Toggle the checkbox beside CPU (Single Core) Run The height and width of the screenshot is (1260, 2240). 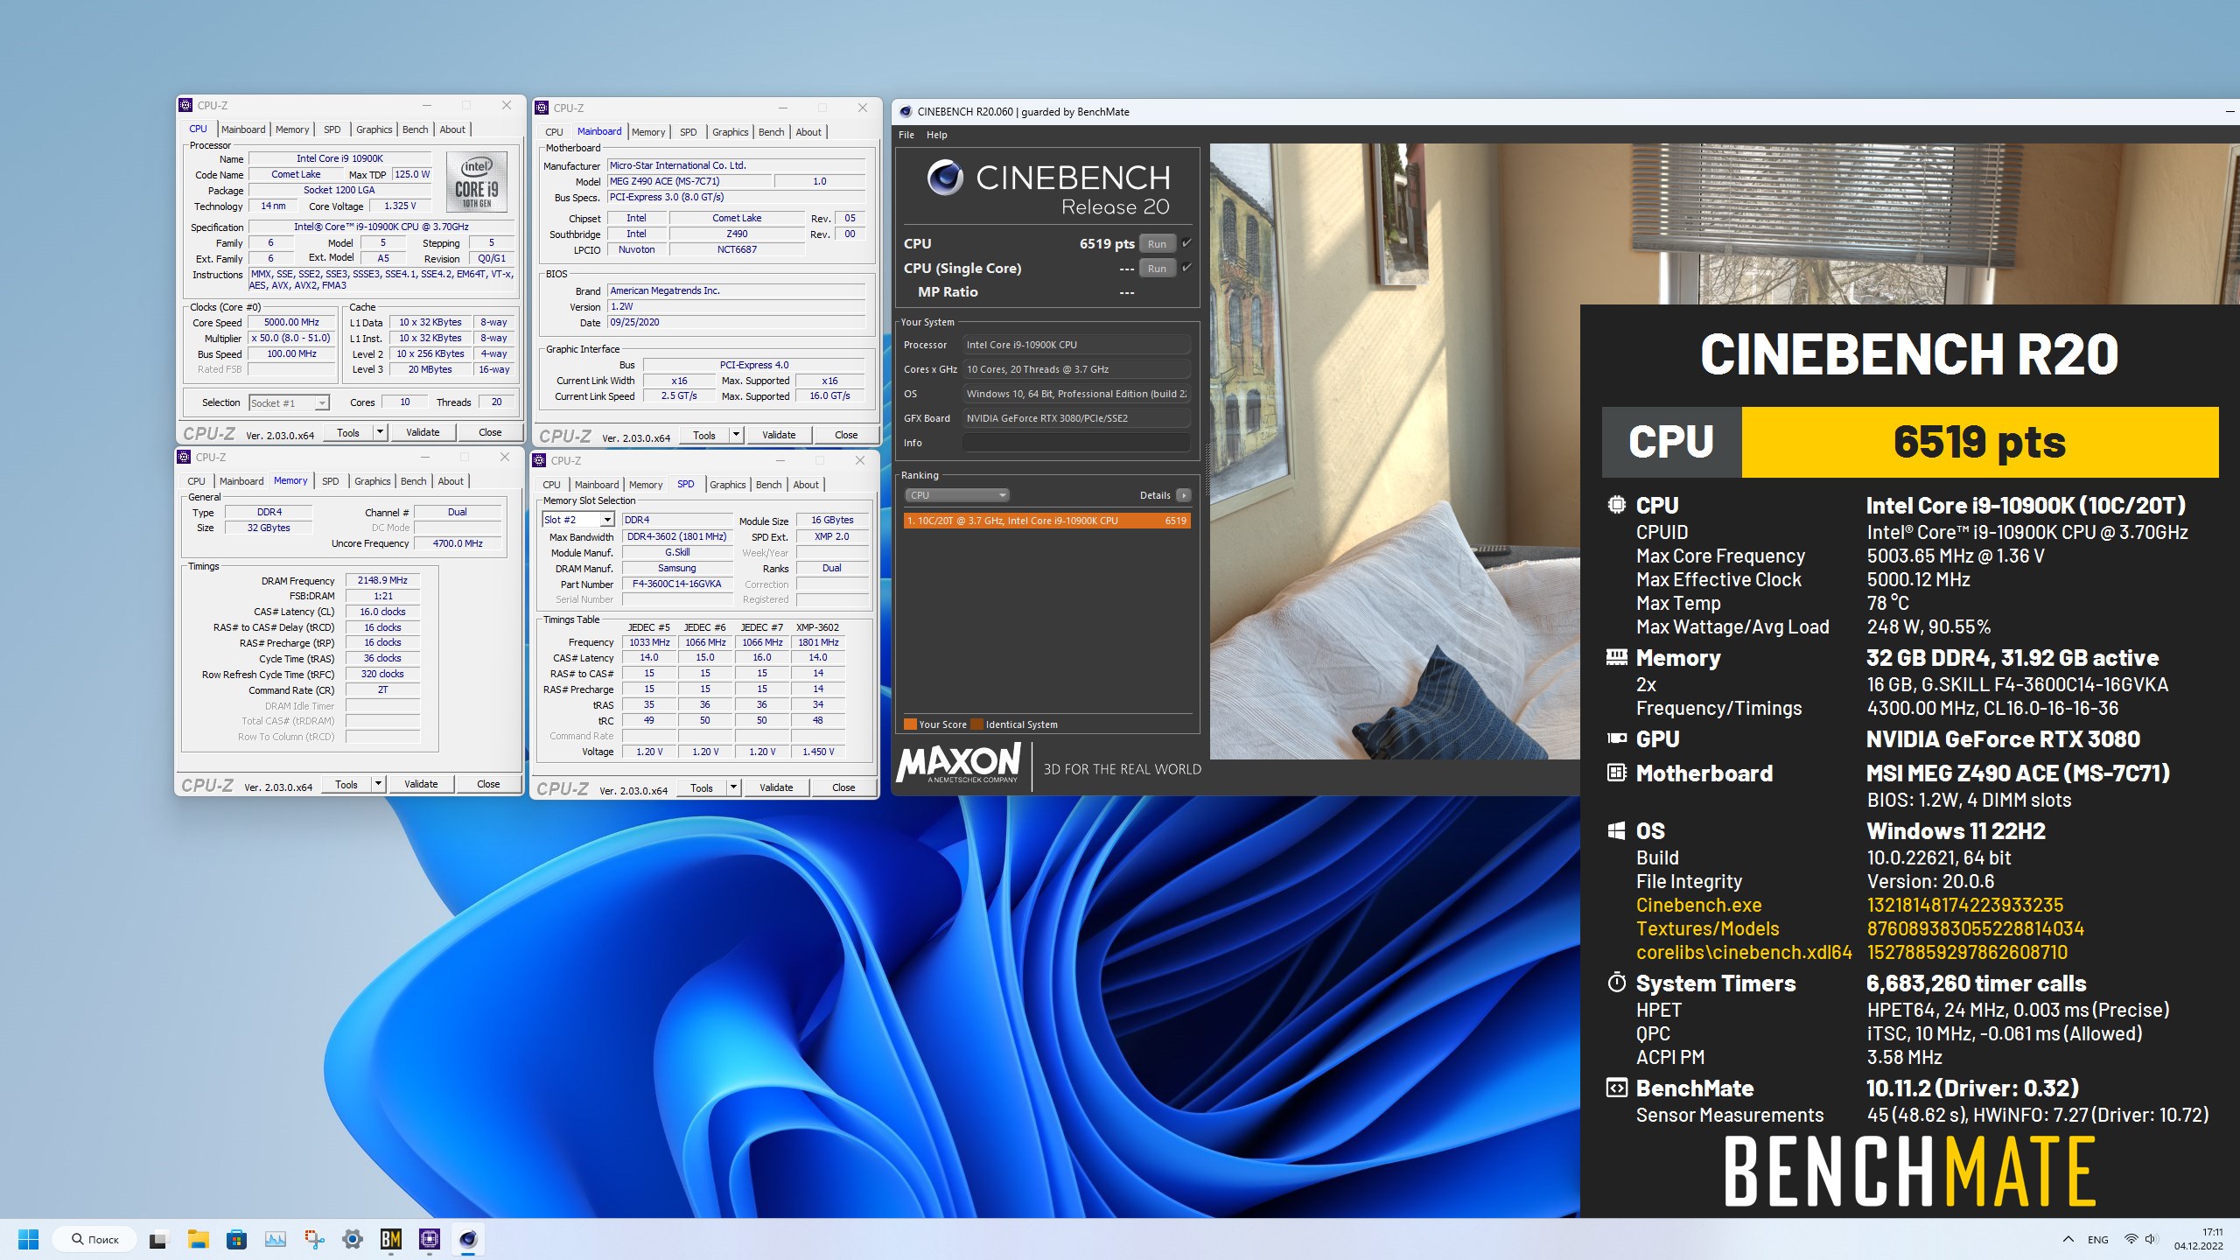click(1186, 268)
